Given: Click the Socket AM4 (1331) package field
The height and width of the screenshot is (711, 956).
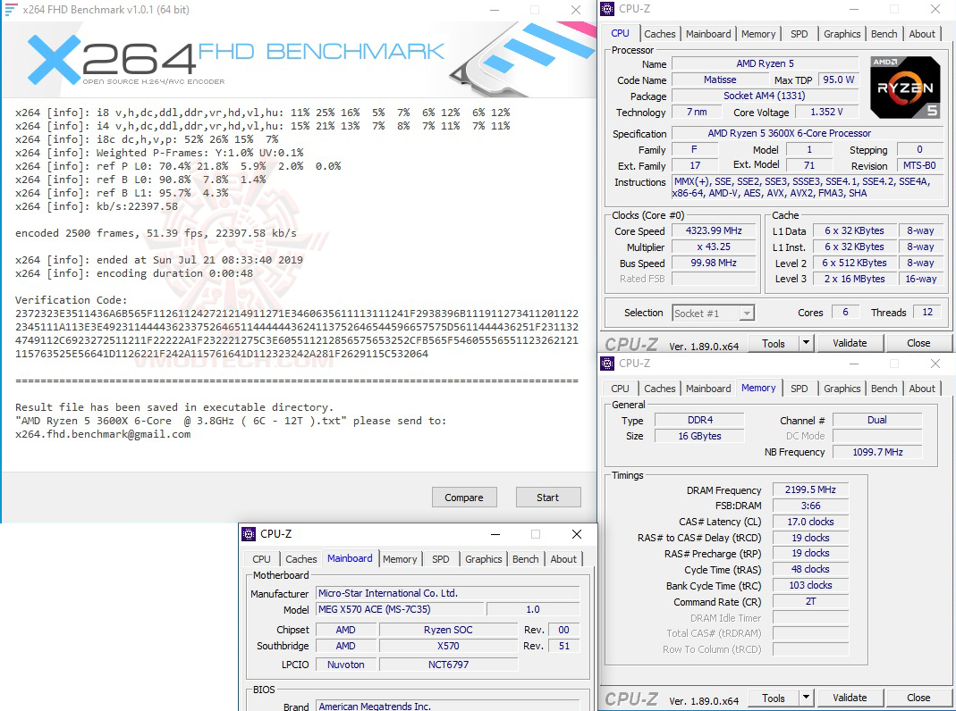Looking at the screenshot, I should click(x=764, y=96).
